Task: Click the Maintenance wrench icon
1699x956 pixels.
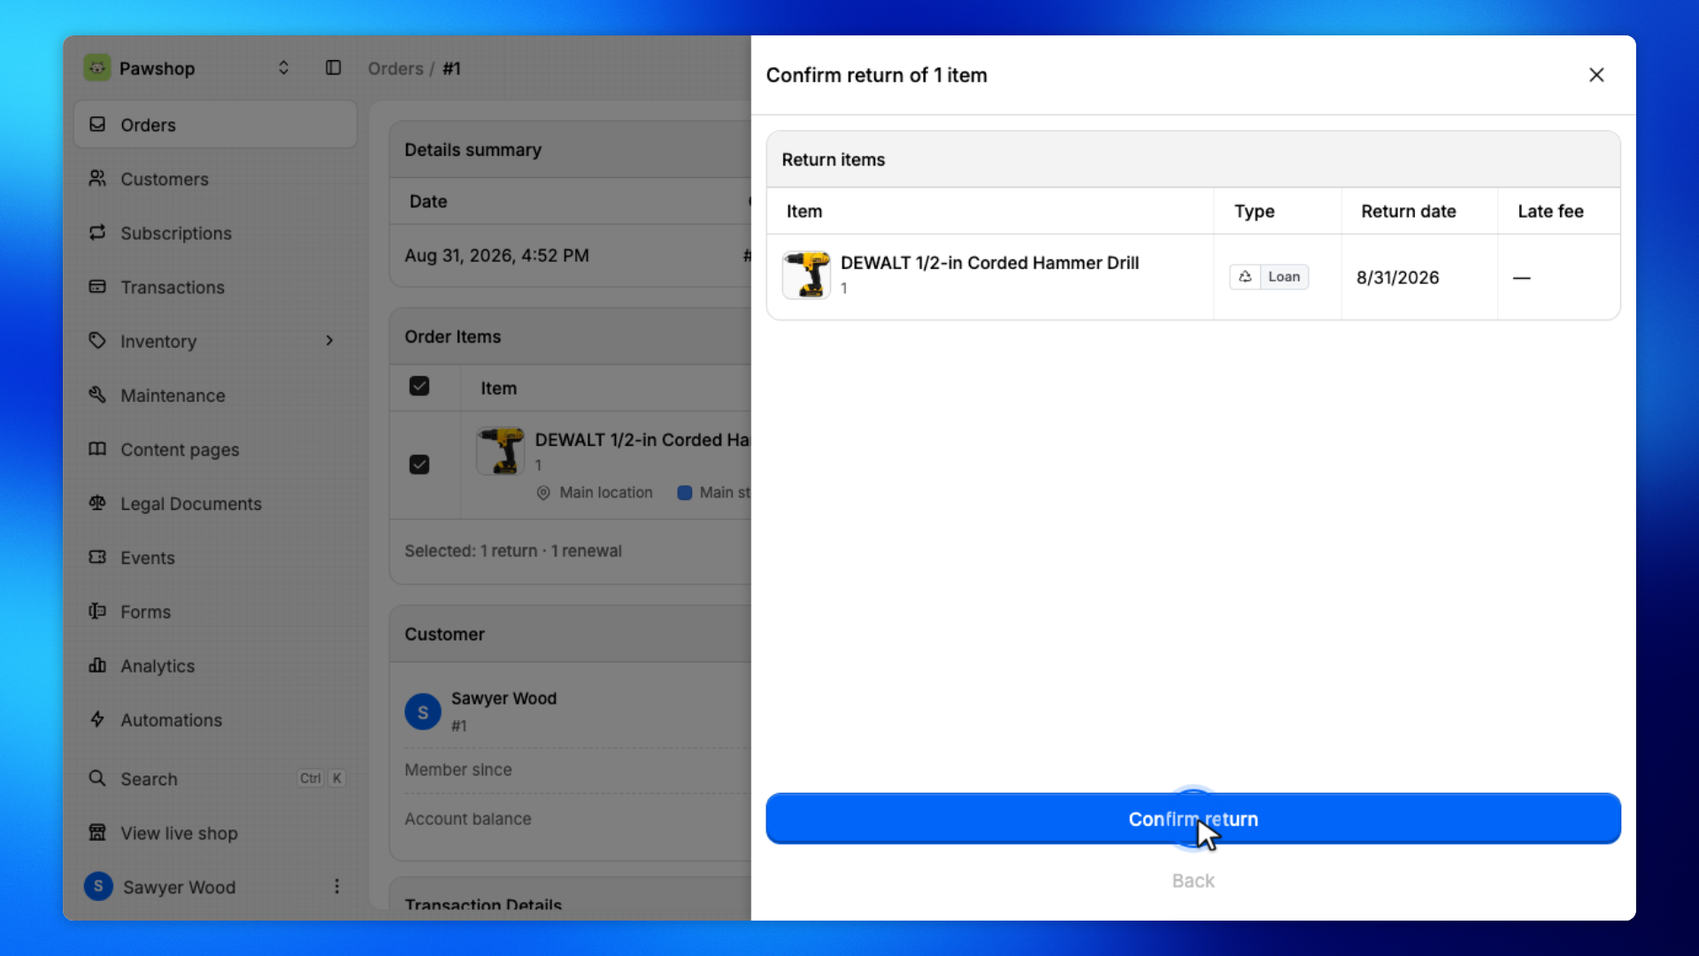Action: [x=97, y=395]
